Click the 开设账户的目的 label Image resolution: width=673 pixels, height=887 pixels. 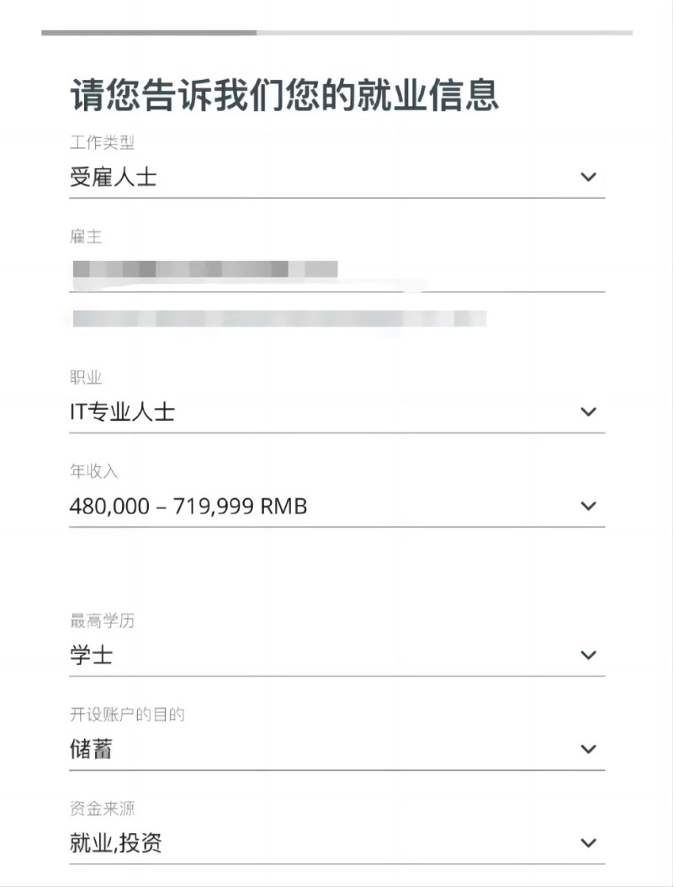pyautogui.click(x=127, y=714)
